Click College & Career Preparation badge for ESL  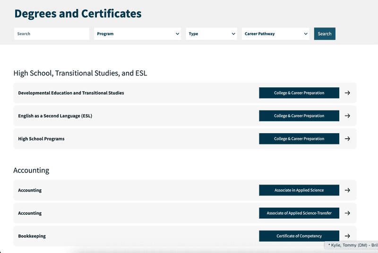(299, 116)
